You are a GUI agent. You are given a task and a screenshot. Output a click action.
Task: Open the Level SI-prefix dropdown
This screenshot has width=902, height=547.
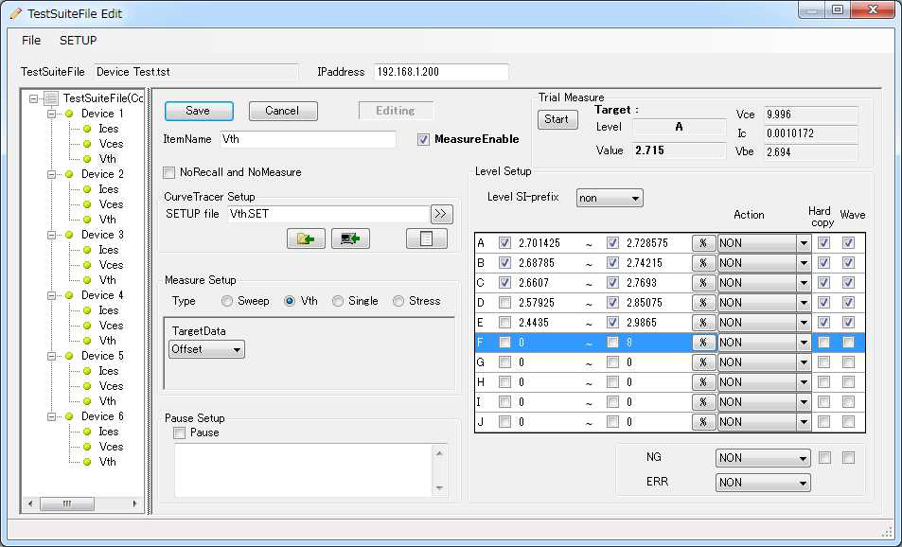pyautogui.click(x=610, y=198)
